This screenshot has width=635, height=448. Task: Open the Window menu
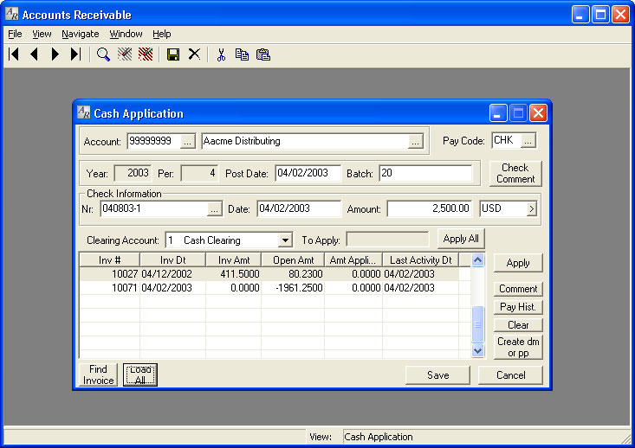click(x=126, y=34)
